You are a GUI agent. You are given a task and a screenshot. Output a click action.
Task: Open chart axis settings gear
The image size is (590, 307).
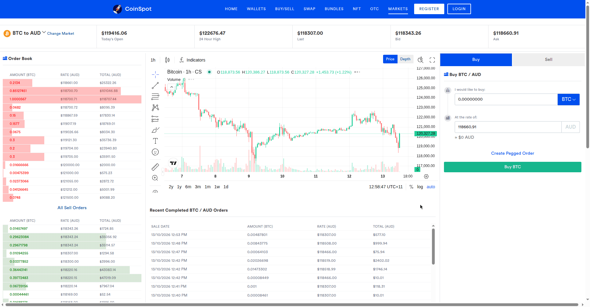[x=426, y=176]
